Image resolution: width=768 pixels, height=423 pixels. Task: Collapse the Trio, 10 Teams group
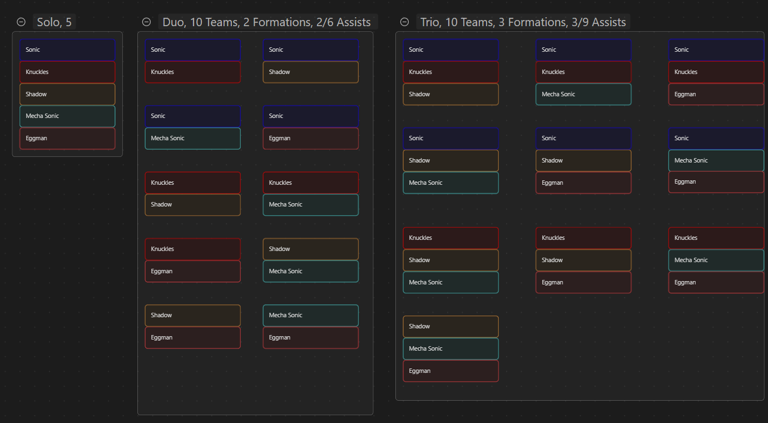coord(405,22)
